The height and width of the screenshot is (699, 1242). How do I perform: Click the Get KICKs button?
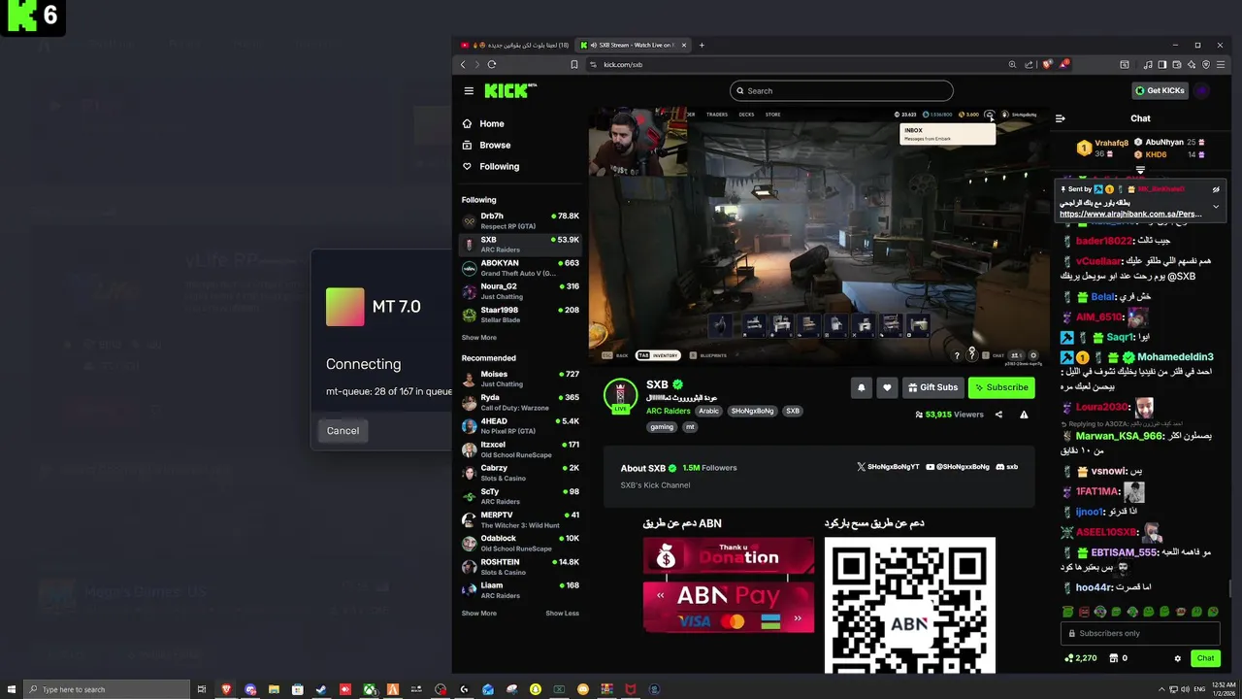pos(1160,90)
